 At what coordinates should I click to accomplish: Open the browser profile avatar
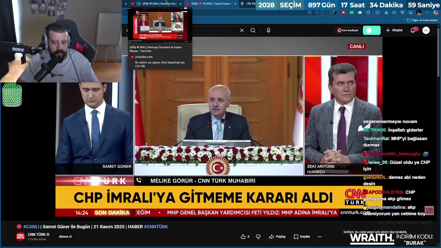click(419, 12)
